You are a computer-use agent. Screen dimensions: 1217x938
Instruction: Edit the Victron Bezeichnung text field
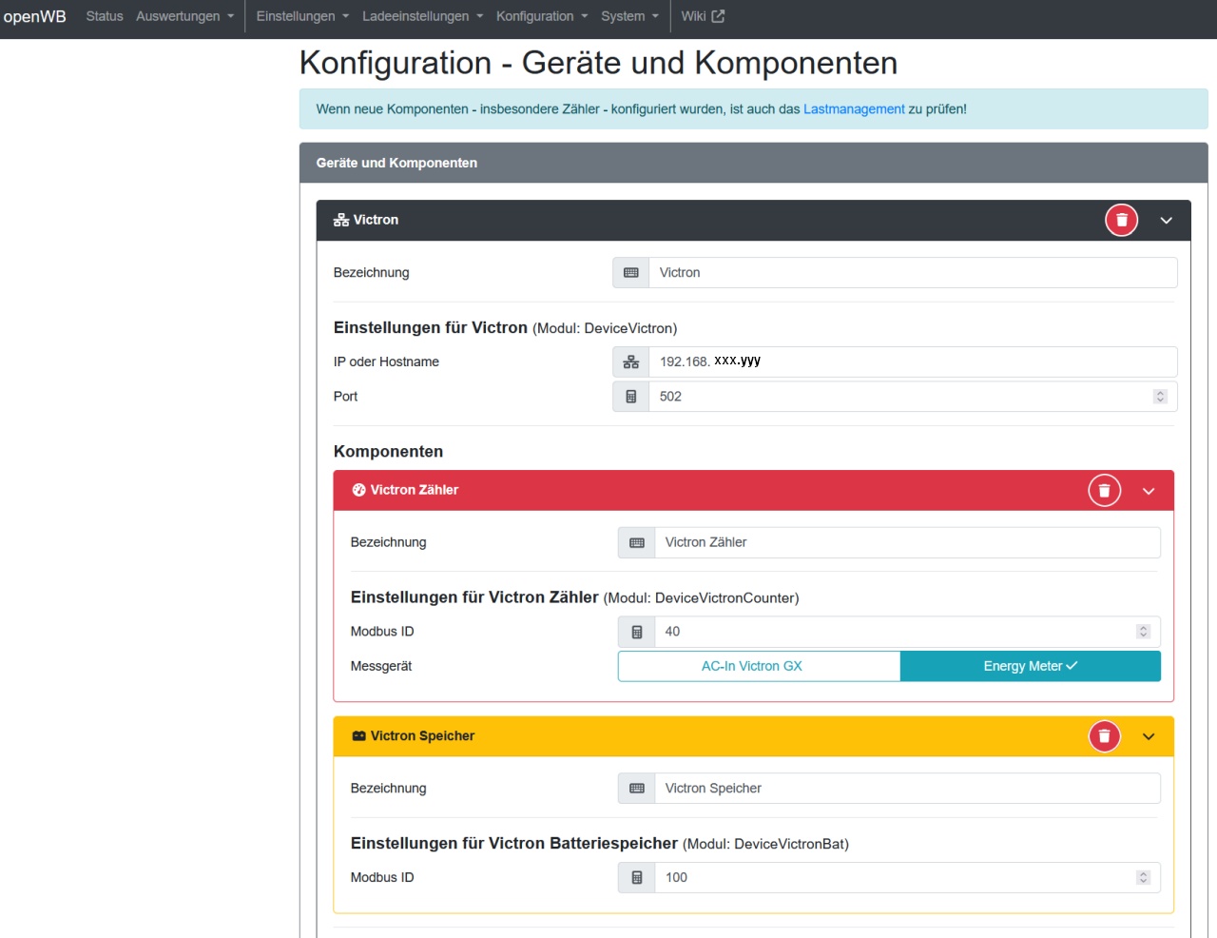click(x=913, y=273)
